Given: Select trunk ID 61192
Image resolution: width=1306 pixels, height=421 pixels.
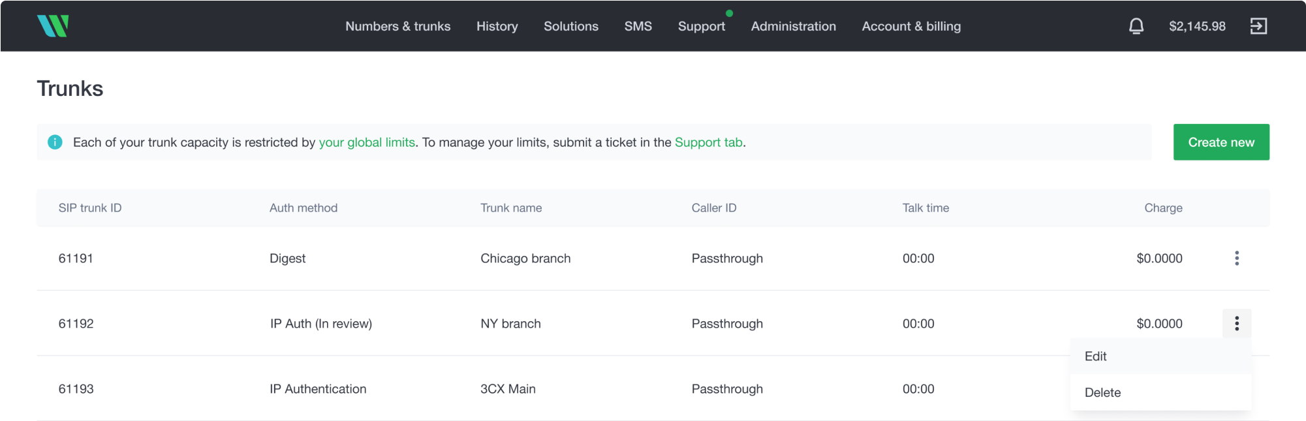Looking at the screenshot, I should [76, 324].
